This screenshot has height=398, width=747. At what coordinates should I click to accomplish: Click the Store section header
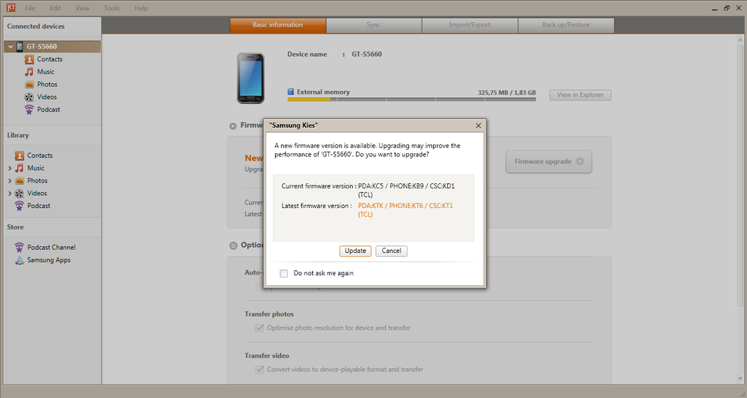tap(15, 227)
